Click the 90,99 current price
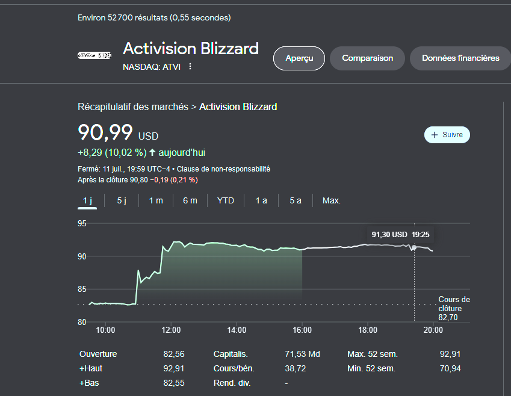This screenshot has height=396, width=511. tap(105, 132)
